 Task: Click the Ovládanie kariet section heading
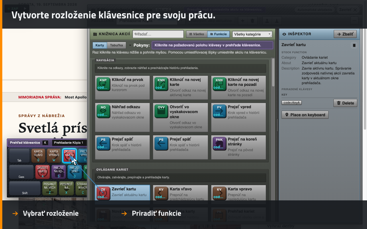coord(112,169)
